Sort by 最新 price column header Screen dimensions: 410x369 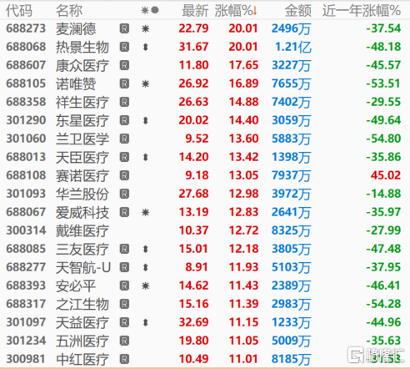pos(195,11)
